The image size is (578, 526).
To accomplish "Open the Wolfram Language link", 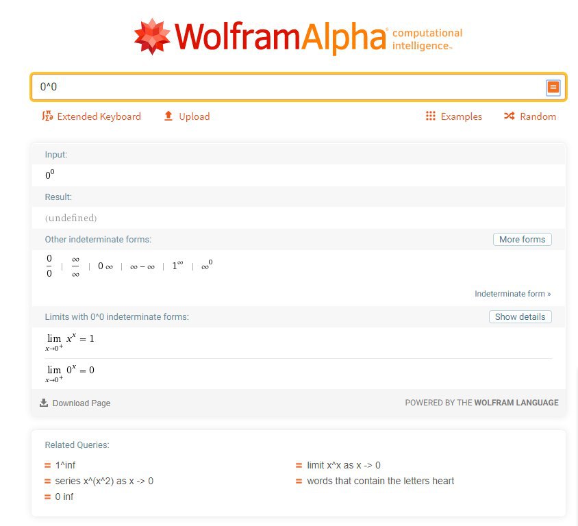I will pyautogui.click(x=516, y=403).
